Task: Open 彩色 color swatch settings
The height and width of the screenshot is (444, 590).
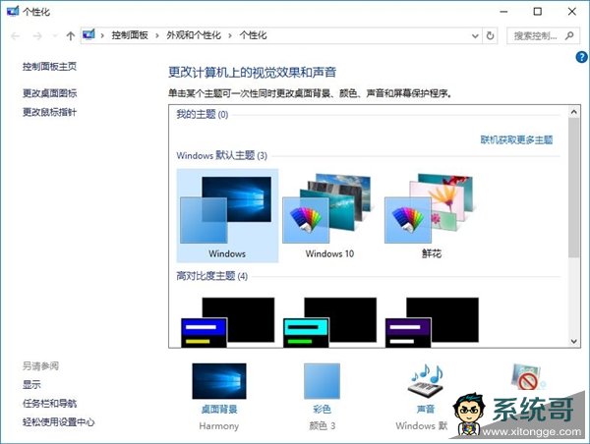Action: coord(322,381)
